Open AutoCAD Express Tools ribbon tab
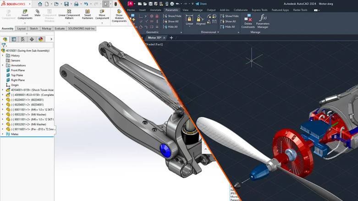 coord(259,10)
